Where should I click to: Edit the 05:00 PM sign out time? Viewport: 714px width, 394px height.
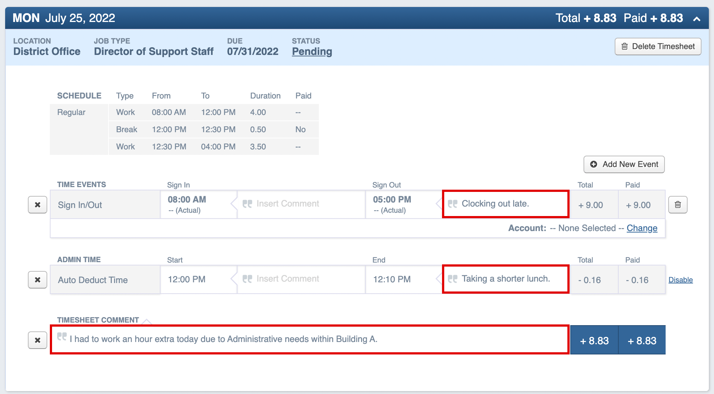(392, 200)
